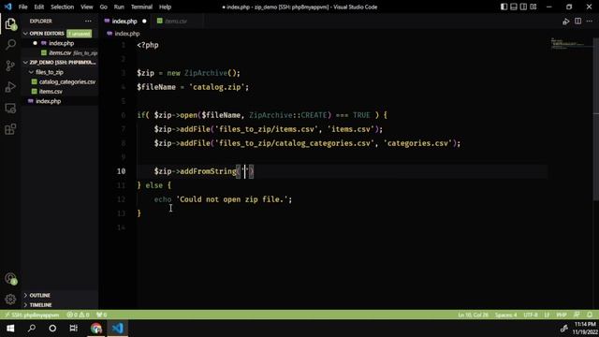Screen dimensions: 599x337
Task: Open the File menu
Action: tap(22, 7)
